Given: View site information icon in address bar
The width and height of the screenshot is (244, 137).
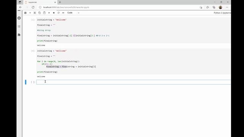Looking at the screenshot, I should coord(40,7).
